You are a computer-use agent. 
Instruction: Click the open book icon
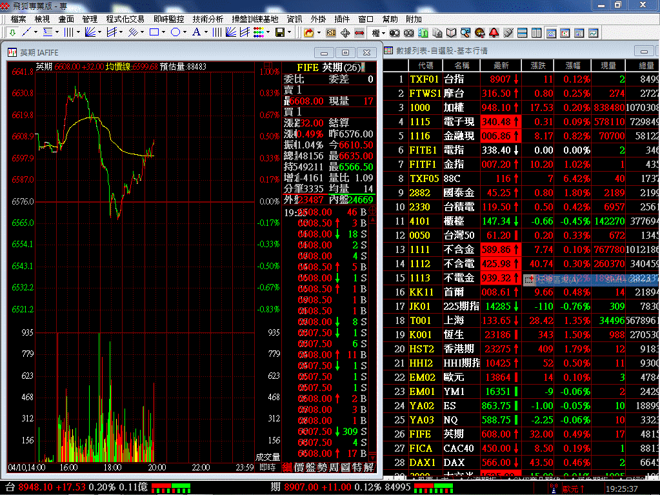click(x=451, y=32)
